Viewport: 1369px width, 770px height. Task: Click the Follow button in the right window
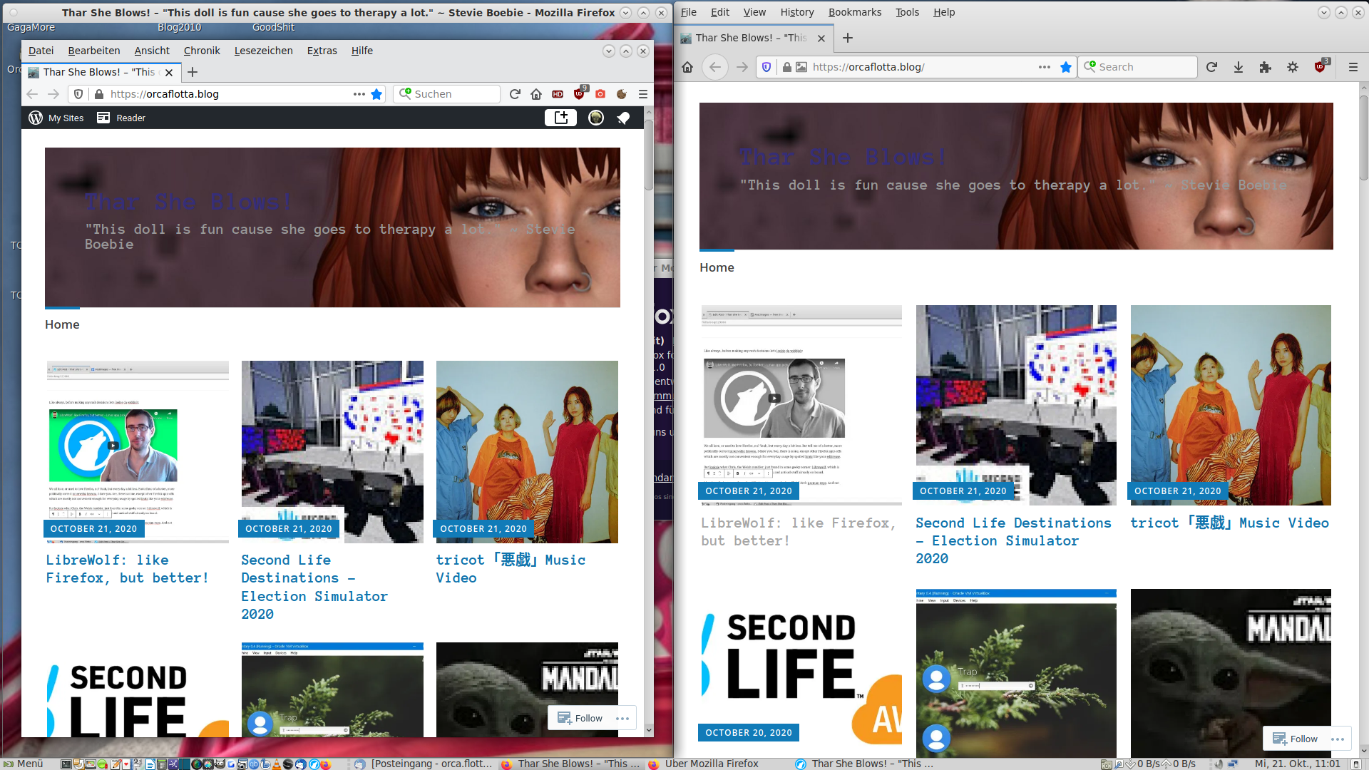1295,739
